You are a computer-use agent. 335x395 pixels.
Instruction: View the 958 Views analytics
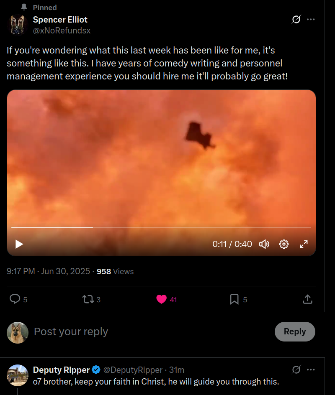point(115,271)
